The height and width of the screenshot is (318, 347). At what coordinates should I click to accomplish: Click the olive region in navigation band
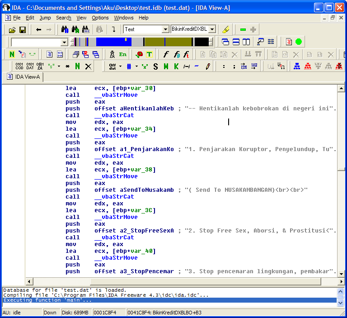tap(168, 42)
